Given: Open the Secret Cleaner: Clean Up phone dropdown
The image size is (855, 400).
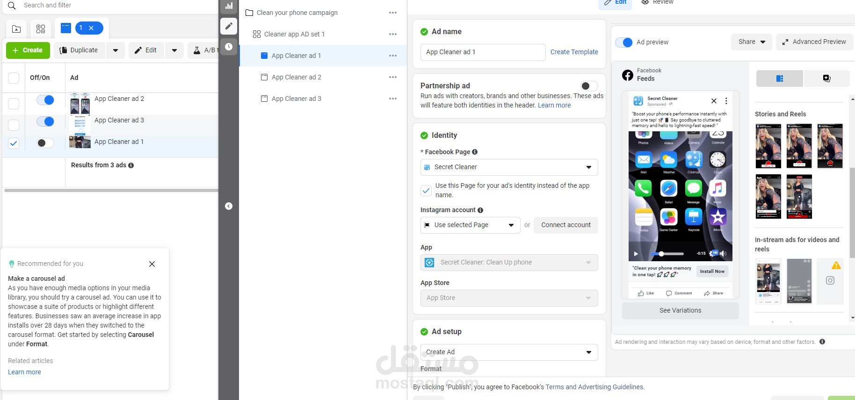Looking at the screenshot, I should click(509, 263).
